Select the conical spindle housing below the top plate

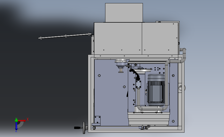(x=121, y=66)
